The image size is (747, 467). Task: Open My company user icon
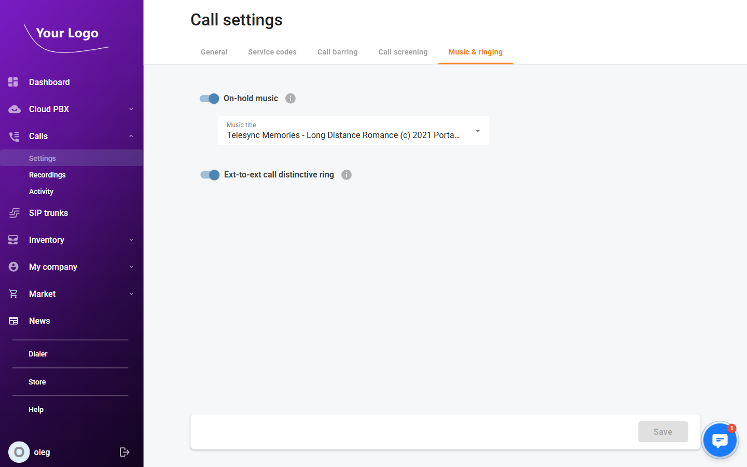pyautogui.click(x=13, y=267)
